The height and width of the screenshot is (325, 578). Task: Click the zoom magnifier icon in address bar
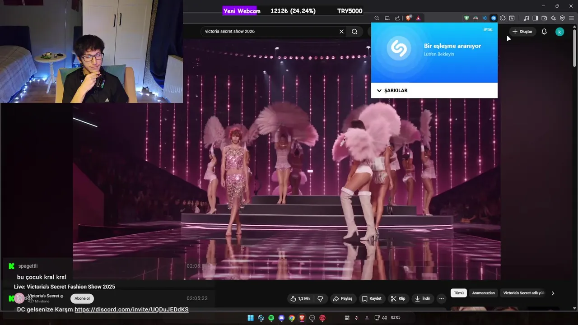[x=377, y=18]
